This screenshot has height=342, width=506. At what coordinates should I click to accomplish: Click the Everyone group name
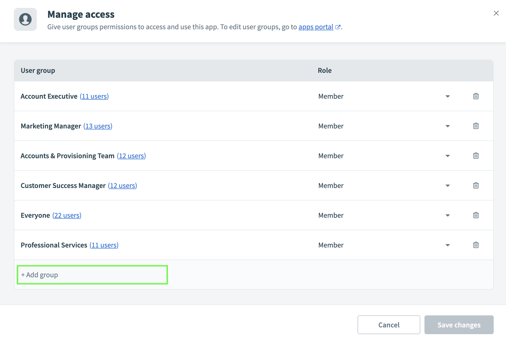pyautogui.click(x=35, y=215)
